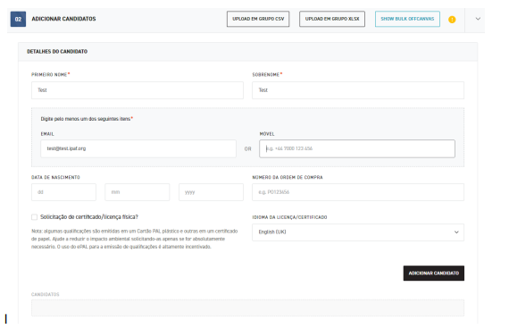Click the English (UK) dropdown arrow
This screenshot has width=509, height=329.
pos(456,232)
